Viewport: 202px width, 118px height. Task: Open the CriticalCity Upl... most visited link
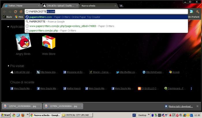[x=21, y=72]
